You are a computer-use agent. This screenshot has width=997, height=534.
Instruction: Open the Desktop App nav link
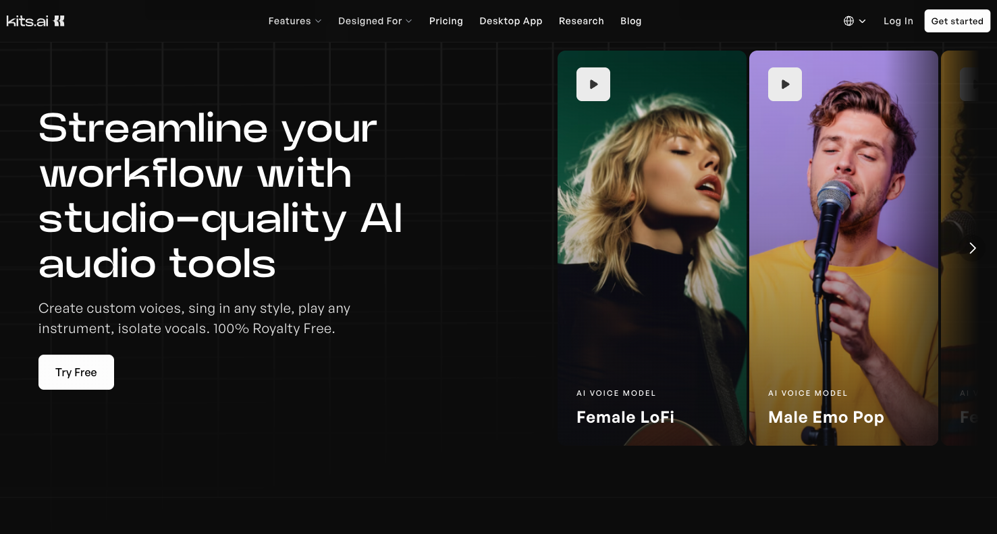pyautogui.click(x=510, y=21)
